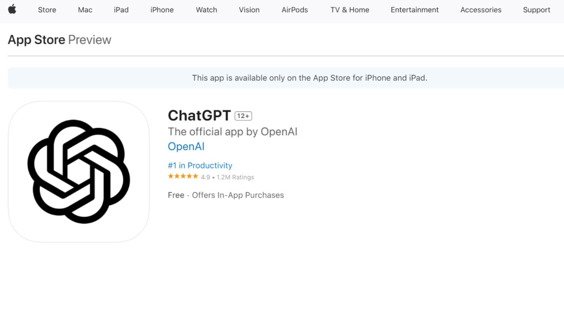
Task: Click the iPhone and iPad availability banner
Action: pyautogui.click(x=310, y=78)
